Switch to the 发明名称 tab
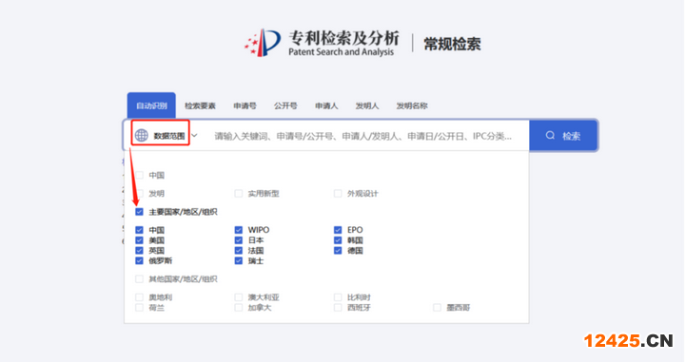Image resolution: width=685 pixels, height=362 pixels. [412, 105]
